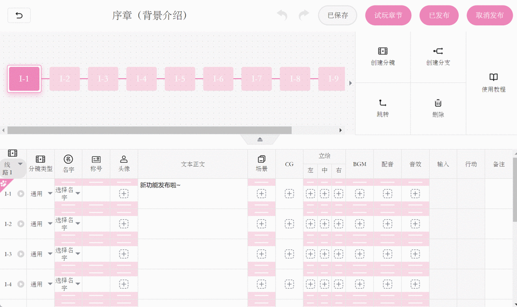Add scene 场景 in row I-1
Image resolution: width=517 pixels, height=307 pixels.
pos(262,193)
